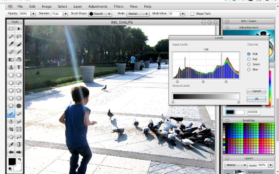This screenshot has height=174, width=279.
Task: Select the Green channel radio button
Action: (x=249, y=64)
